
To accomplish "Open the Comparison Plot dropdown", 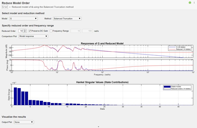I will tap(33, 36).
